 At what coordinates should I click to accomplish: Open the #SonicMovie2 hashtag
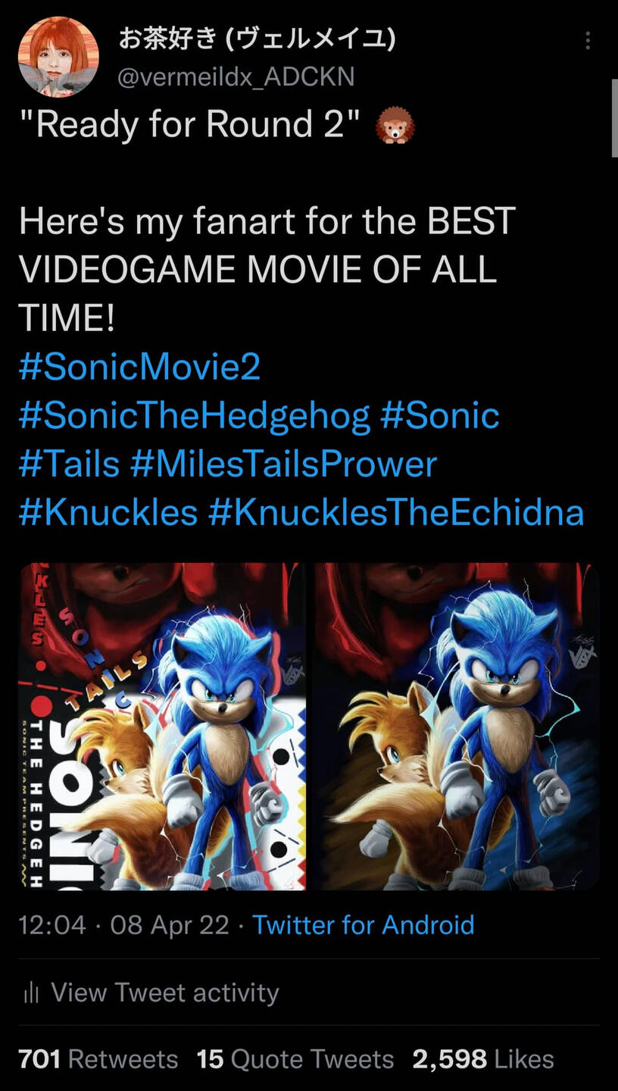point(139,367)
